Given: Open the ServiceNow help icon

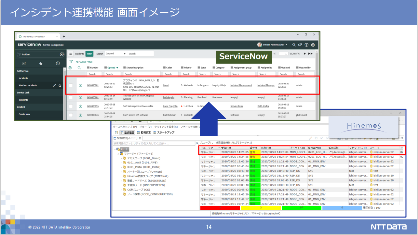Looking at the screenshot, I should pyautogui.click(x=306, y=45).
